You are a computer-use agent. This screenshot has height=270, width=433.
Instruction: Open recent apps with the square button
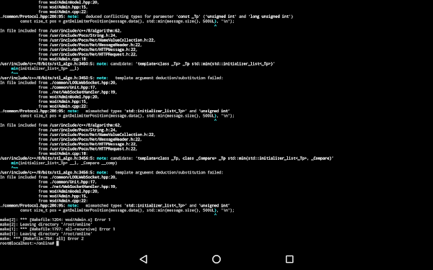tap(289, 259)
